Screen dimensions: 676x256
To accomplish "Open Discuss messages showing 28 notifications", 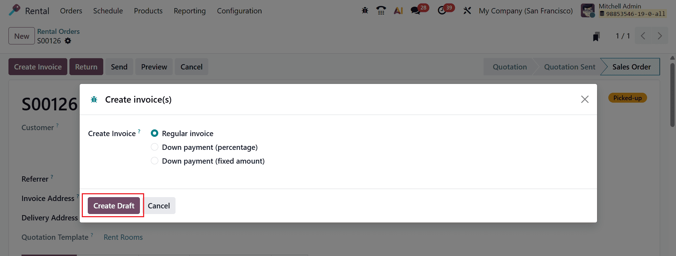I will 415,11.
